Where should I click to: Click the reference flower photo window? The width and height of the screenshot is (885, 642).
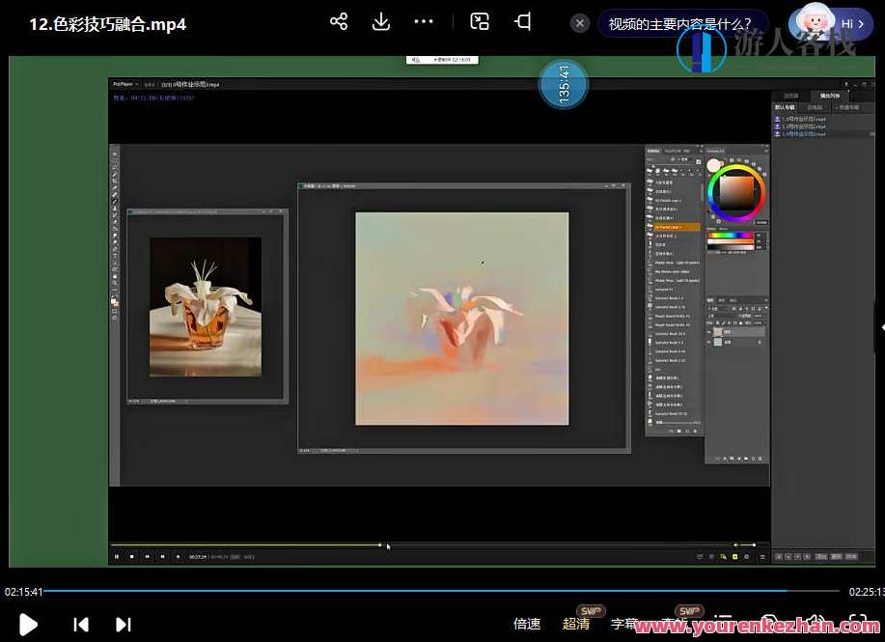coord(206,306)
